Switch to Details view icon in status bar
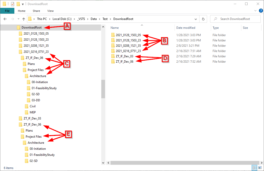The width and height of the screenshot is (264, 171). pos(255,168)
